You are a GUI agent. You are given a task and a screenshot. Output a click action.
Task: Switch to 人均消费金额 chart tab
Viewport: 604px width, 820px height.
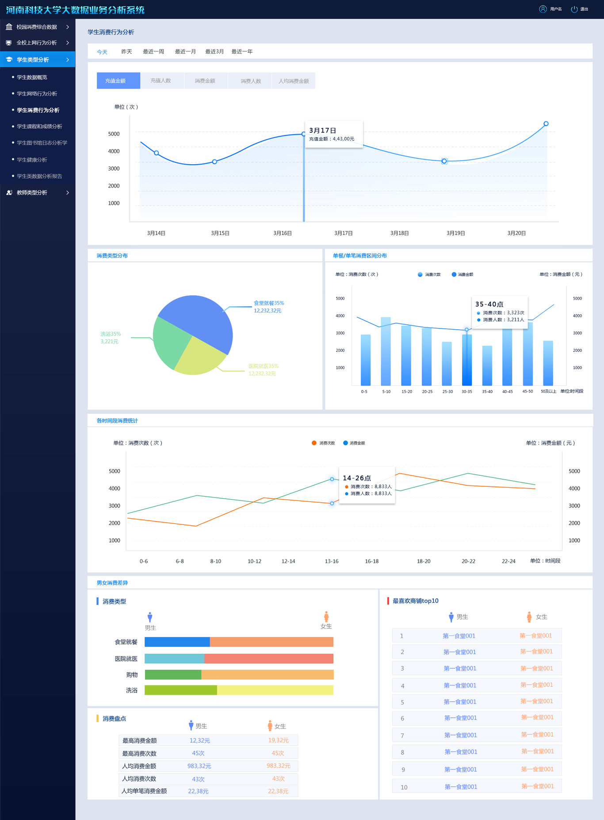[294, 81]
